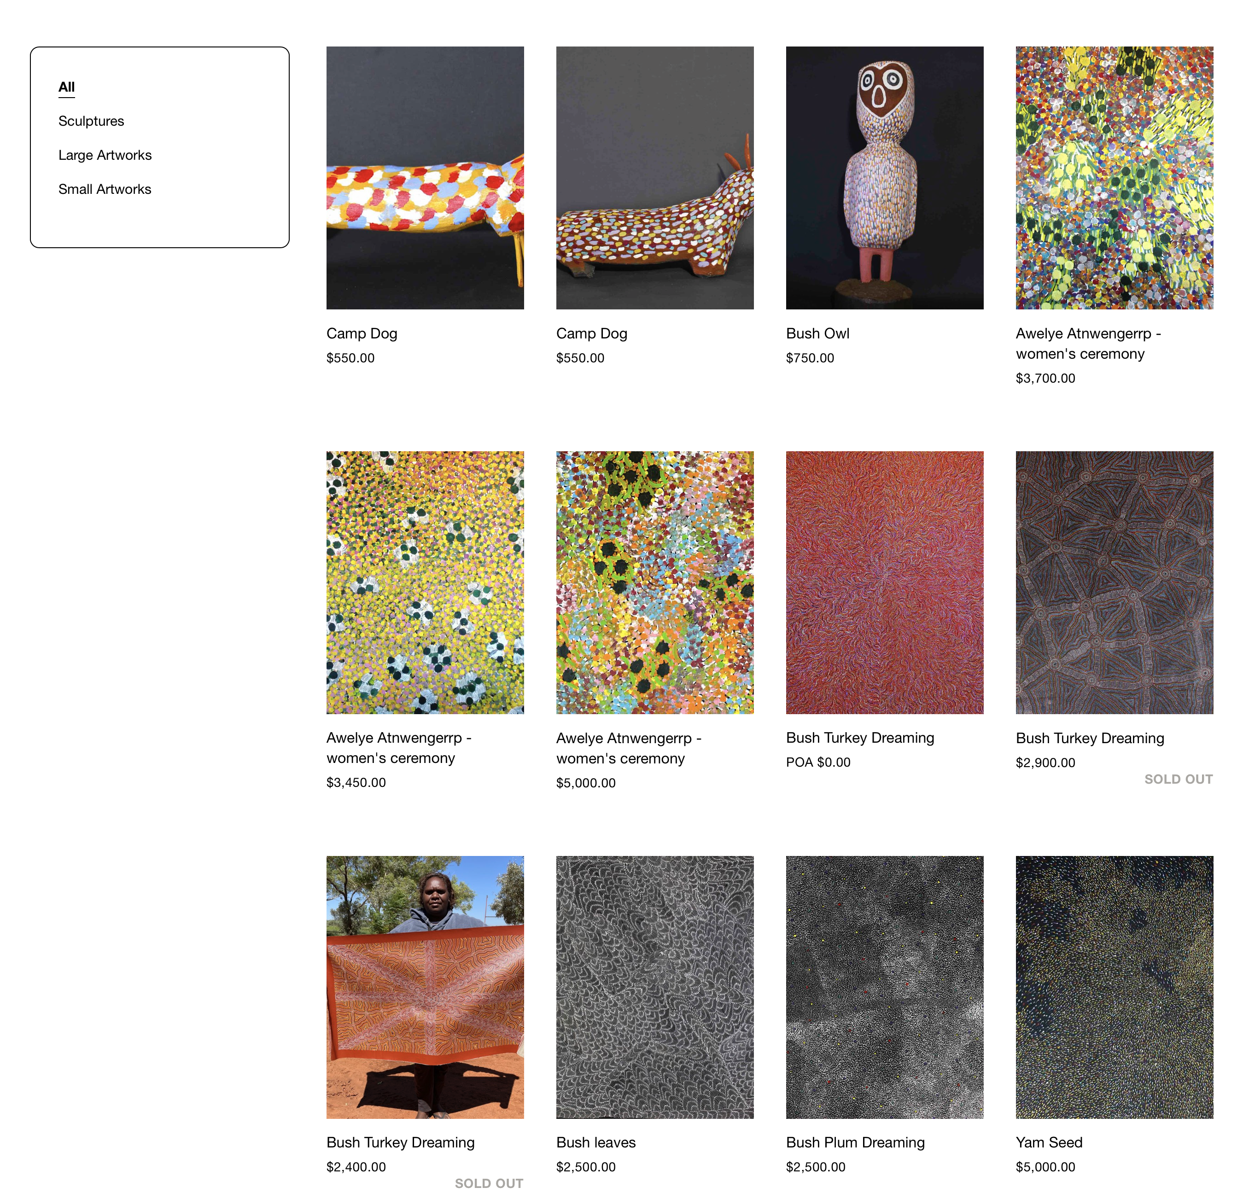Image resolution: width=1249 pixels, height=1199 pixels.
Task: Open the Large Artworks category
Action: (105, 156)
